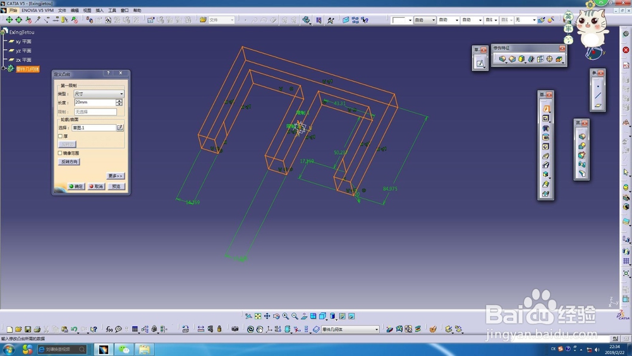Open the 视图 view menu
The width and height of the screenshot is (632, 356).
click(x=87, y=10)
